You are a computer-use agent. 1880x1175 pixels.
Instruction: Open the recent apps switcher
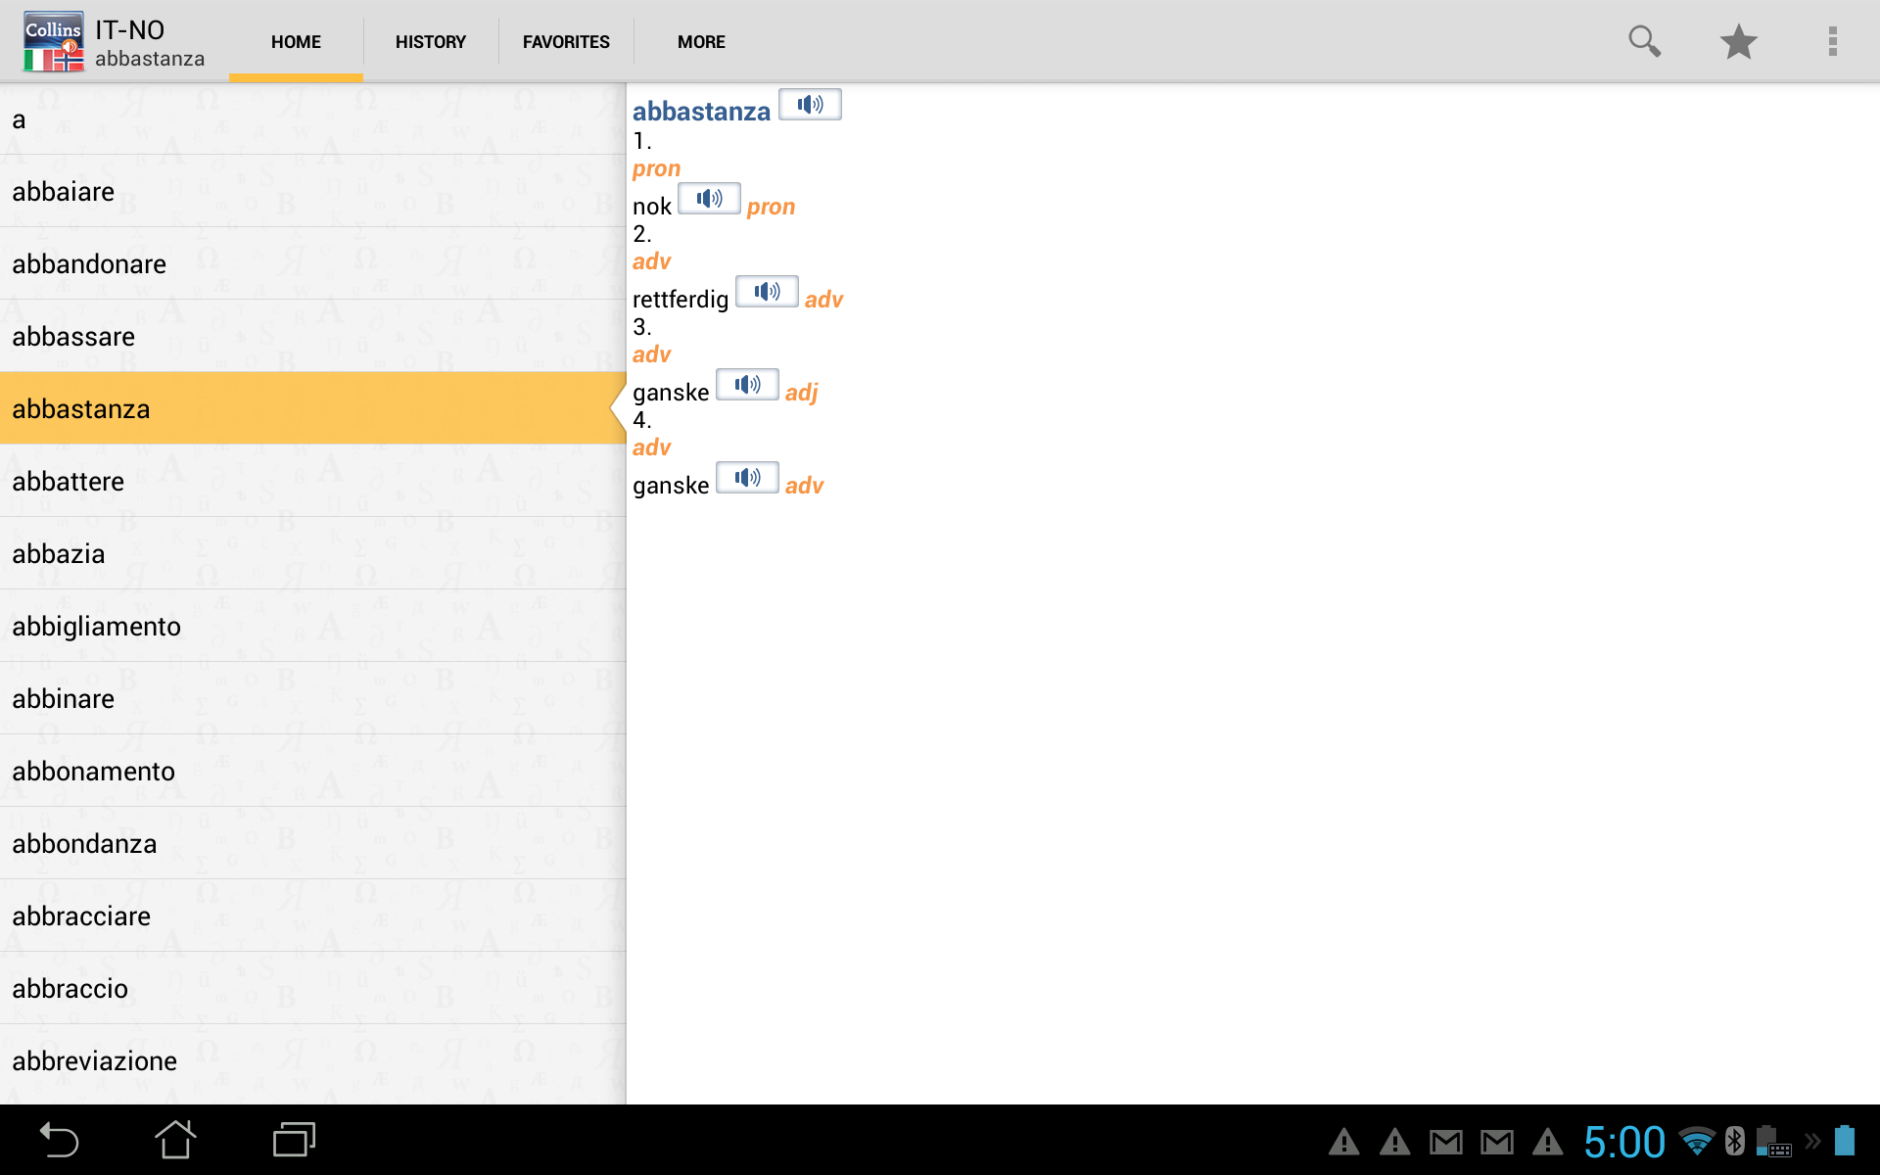(x=293, y=1140)
